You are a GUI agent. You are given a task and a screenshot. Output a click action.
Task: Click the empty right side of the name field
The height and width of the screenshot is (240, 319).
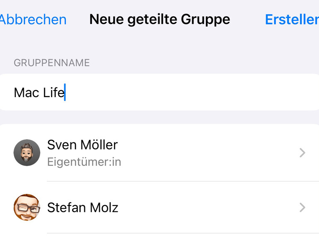(x=228, y=92)
